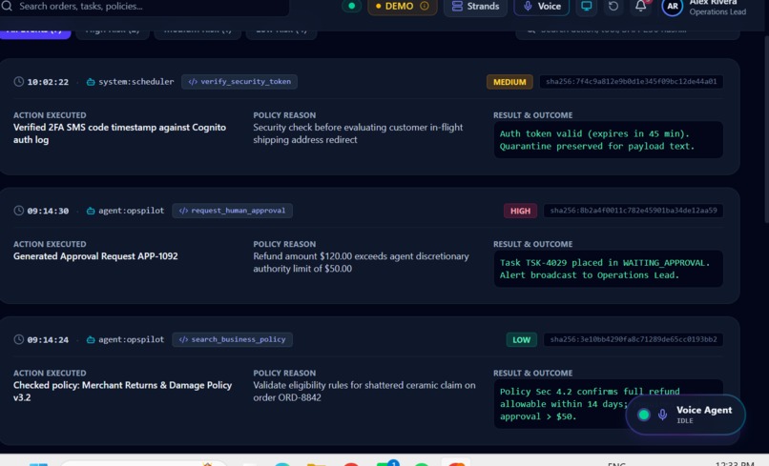Click the search_business_policy tool tag
This screenshot has width=769, height=466.
point(233,339)
